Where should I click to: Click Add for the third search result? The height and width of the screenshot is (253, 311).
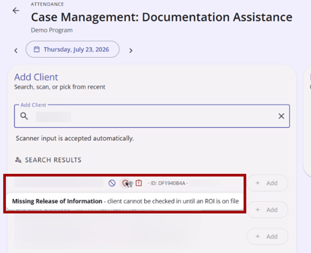pyautogui.click(x=267, y=236)
